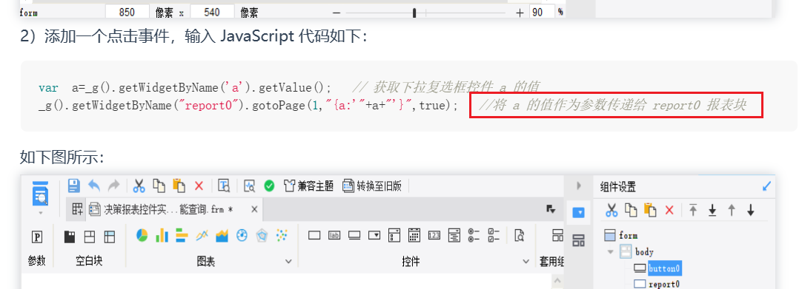Insert an area chart
The image size is (802, 289).
click(222, 235)
